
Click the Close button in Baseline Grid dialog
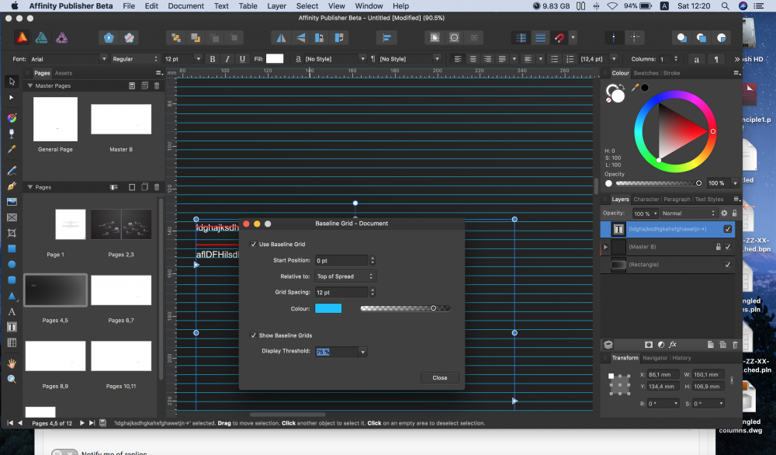(x=440, y=377)
